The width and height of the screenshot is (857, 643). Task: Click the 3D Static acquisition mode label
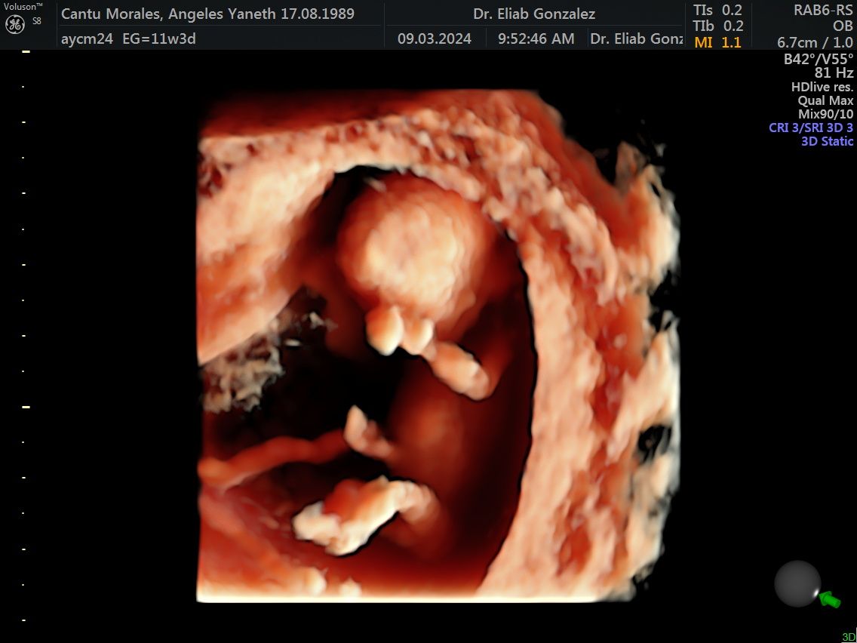(x=827, y=141)
